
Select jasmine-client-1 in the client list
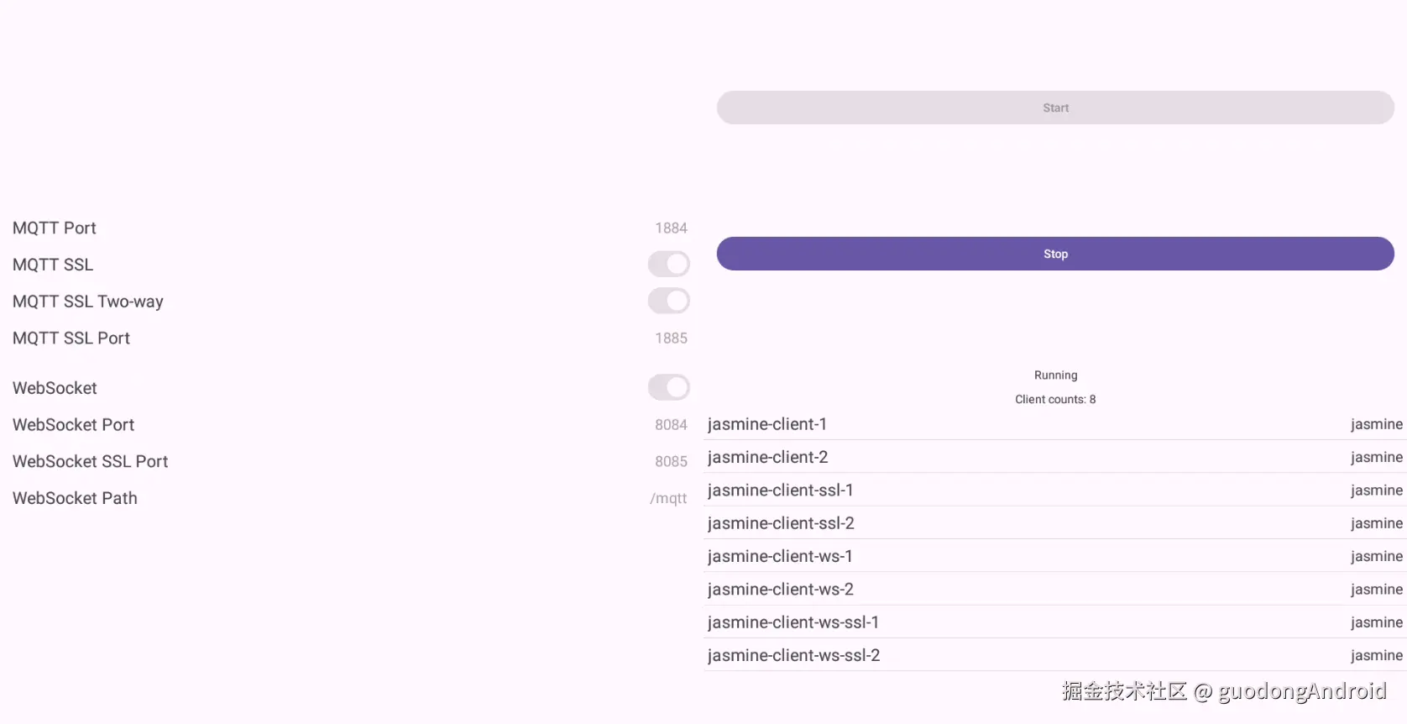(x=767, y=424)
